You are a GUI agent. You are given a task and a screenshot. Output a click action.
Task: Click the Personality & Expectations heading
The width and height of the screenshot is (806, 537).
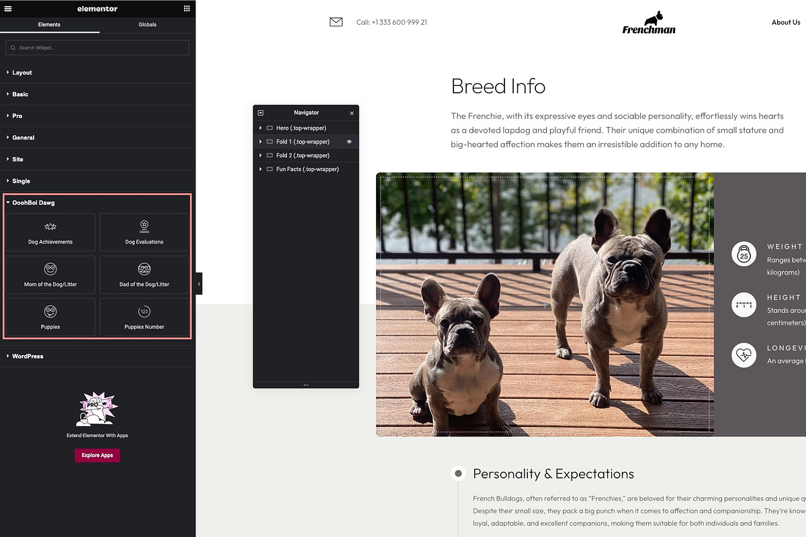click(x=553, y=474)
